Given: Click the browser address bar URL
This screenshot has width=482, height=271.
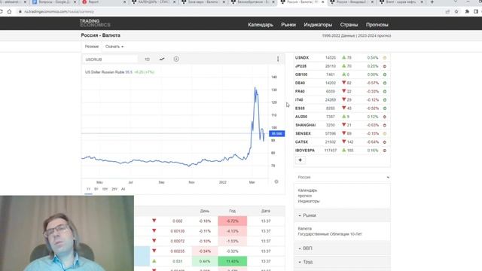Looking at the screenshot, I should 59,12.
